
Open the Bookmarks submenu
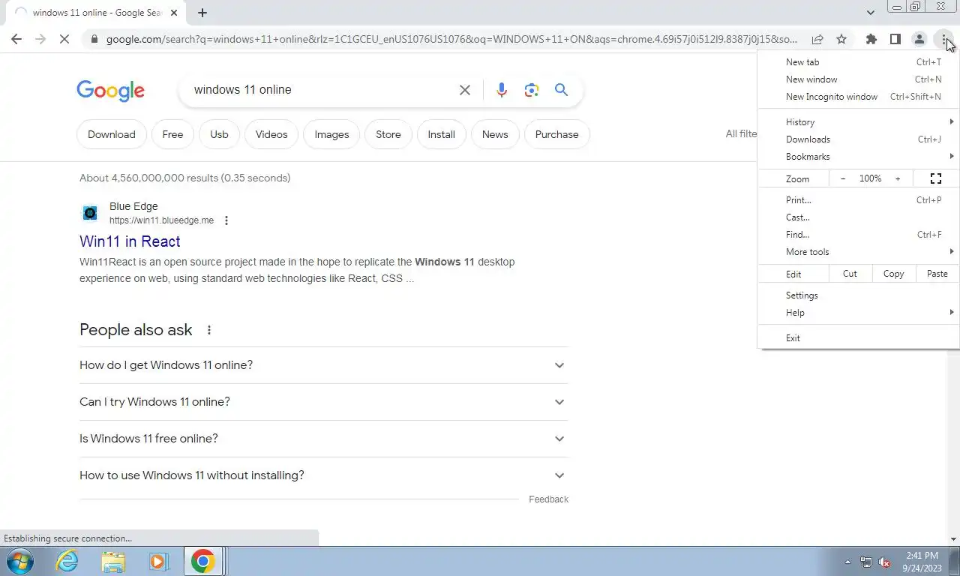[859, 157]
